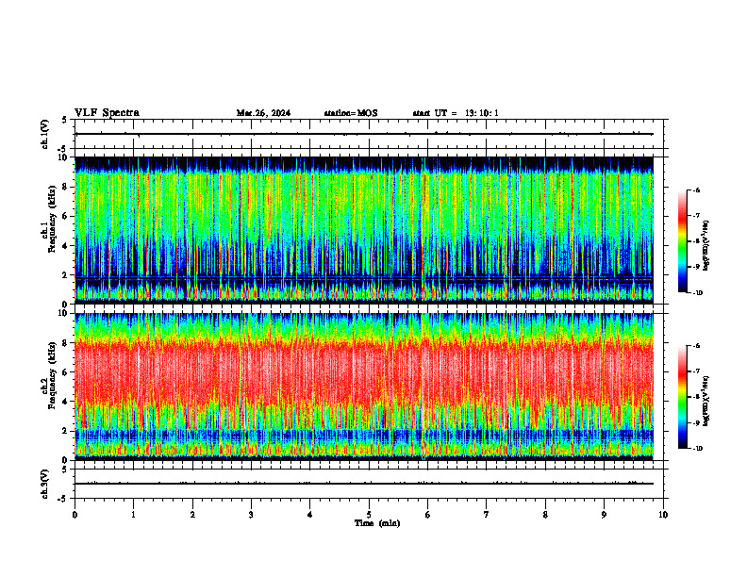
Task: Click the ch.1 spectrogram color scale bar
Action: click(x=683, y=241)
